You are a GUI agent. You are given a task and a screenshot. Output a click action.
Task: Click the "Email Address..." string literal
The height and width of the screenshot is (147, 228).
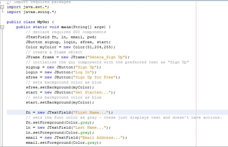pyautogui.click(x=101, y=138)
